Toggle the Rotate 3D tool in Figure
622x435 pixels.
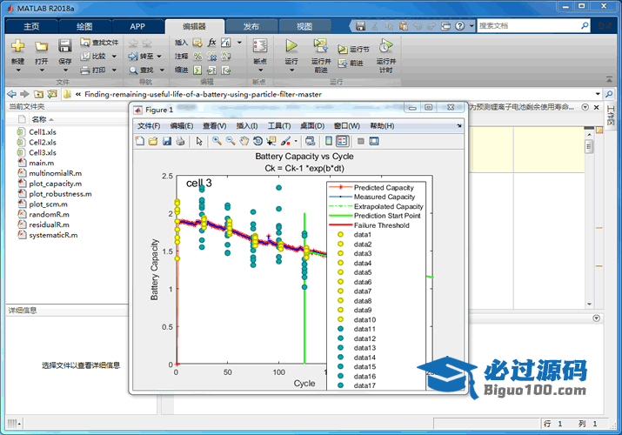257,141
